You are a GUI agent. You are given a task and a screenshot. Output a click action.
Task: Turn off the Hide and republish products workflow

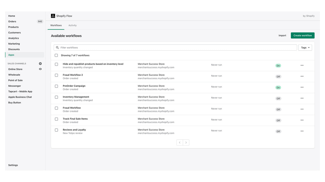278,65
